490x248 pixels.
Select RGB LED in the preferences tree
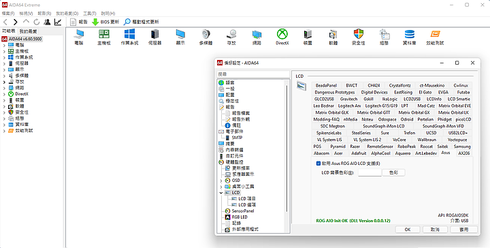point(240,217)
